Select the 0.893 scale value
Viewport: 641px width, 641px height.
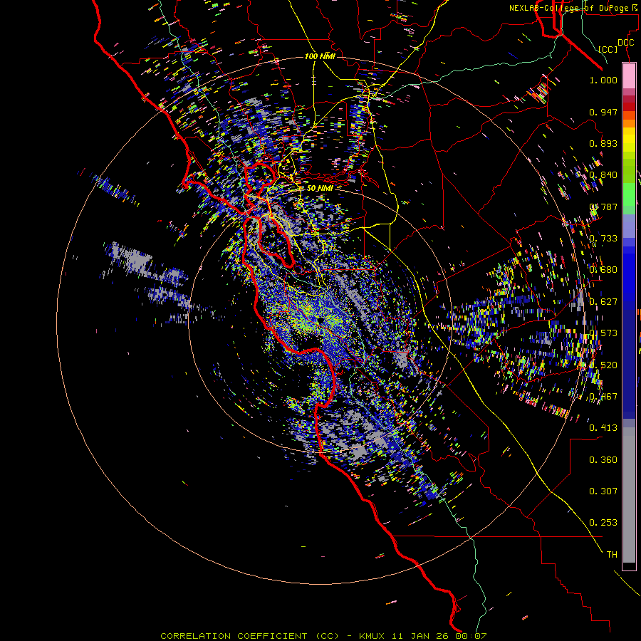603,143
